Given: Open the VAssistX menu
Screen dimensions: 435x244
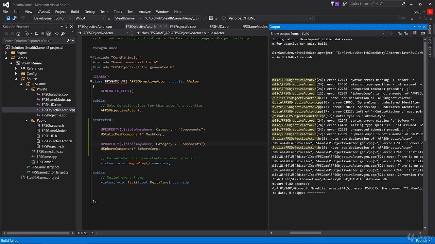Looking at the screenshot, I should (x=44, y=12).
